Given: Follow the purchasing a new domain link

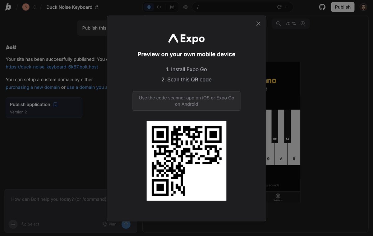Looking at the screenshot, I should click(33, 87).
